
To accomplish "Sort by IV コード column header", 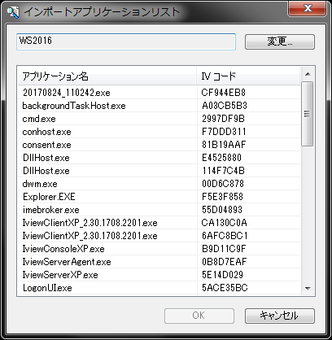I will (x=248, y=76).
